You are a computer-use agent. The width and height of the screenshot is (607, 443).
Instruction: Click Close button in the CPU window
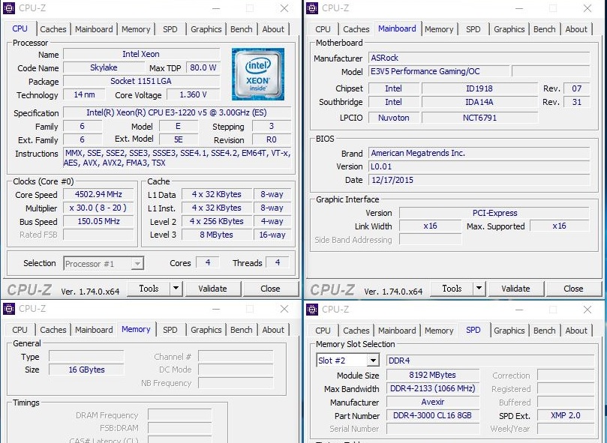[x=270, y=289]
